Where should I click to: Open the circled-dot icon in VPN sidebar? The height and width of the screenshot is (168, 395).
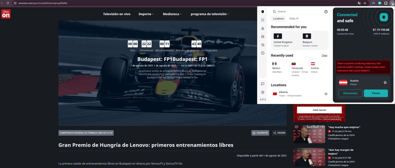(263, 53)
